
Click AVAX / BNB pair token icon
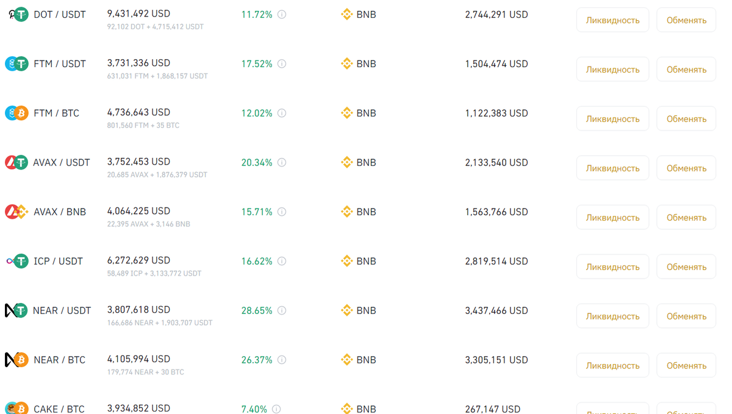pos(17,212)
